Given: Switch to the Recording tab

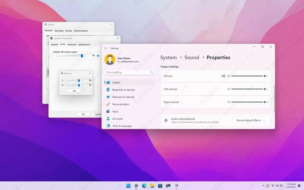Looking at the screenshot, I should (59, 31).
